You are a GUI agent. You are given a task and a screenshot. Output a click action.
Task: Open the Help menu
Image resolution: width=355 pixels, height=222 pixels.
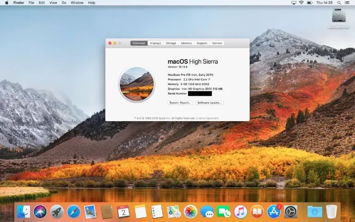pos(92,3)
